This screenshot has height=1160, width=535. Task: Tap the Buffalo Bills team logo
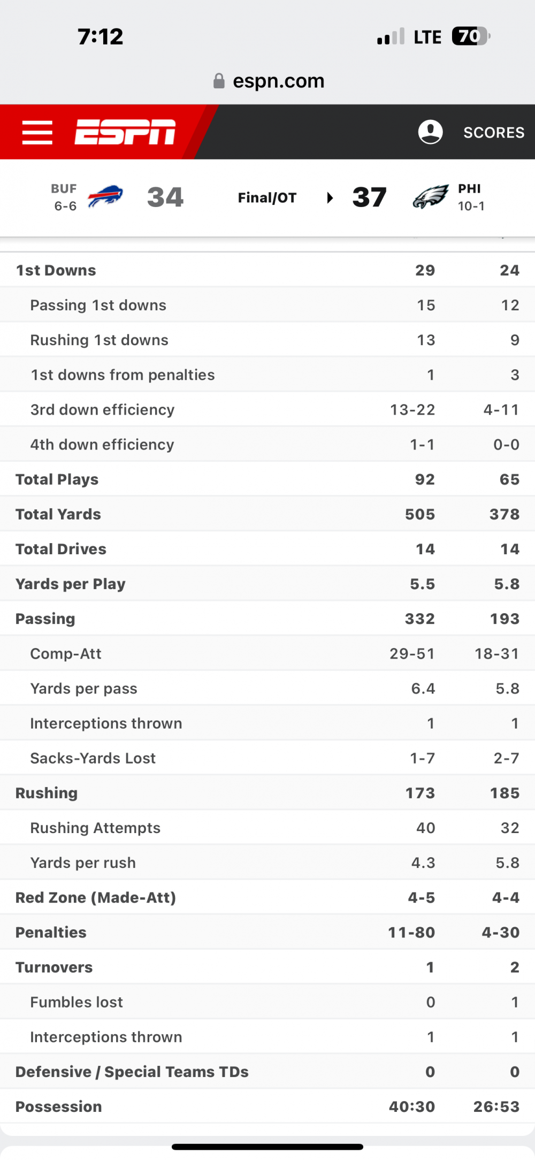pos(105,197)
